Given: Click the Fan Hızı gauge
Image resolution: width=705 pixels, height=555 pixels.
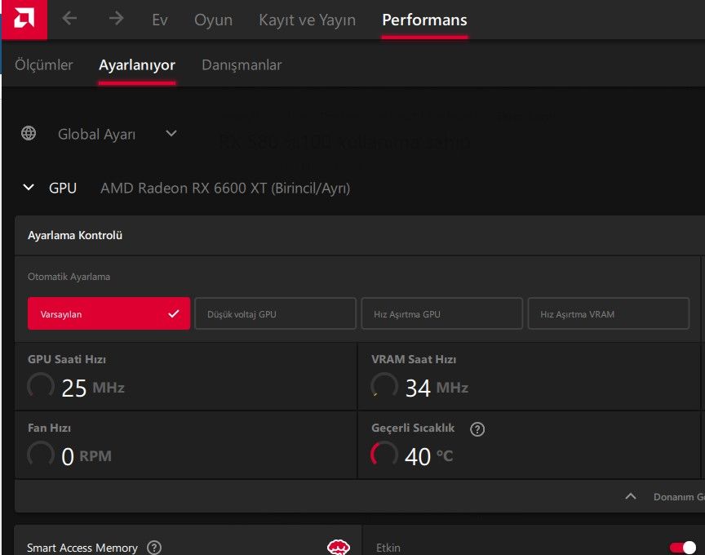Looking at the screenshot, I should pyautogui.click(x=41, y=455).
